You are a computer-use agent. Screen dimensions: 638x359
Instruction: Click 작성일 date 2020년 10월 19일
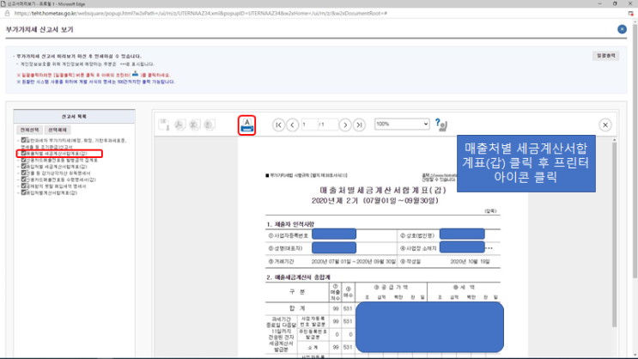point(470,262)
